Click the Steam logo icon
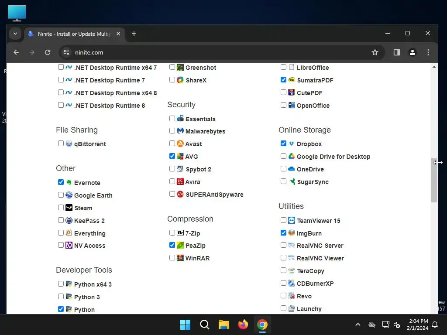Screen dimensions: 447x335 click(x=69, y=208)
